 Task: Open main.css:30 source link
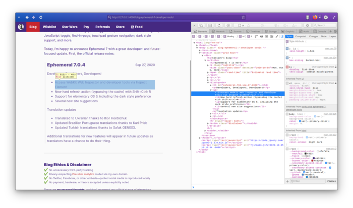point(330,48)
